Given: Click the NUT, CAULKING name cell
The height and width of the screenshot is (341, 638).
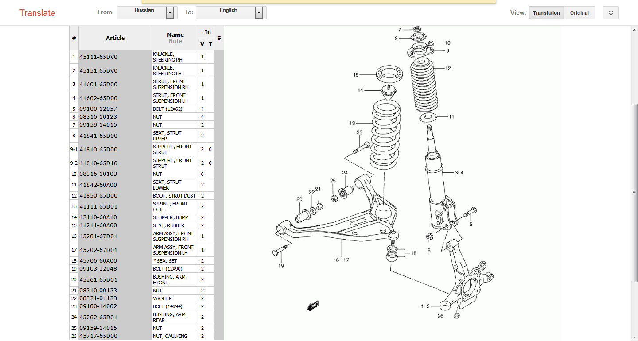Looking at the screenshot, I should pos(175,336).
